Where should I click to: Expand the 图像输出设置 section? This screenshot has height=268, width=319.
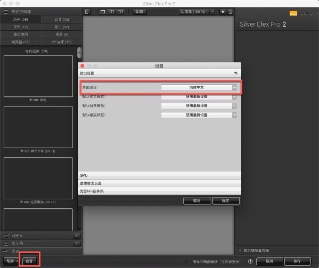coord(160,183)
